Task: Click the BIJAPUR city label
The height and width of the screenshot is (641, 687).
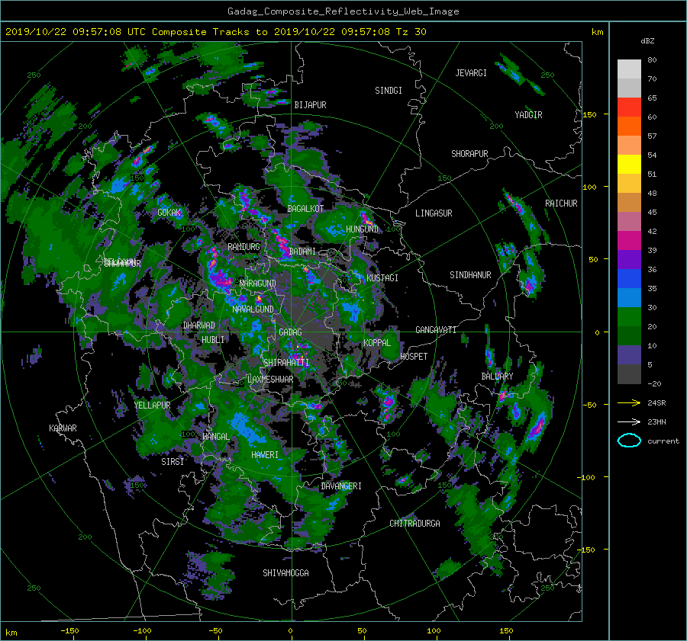Action: click(x=310, y=105)
